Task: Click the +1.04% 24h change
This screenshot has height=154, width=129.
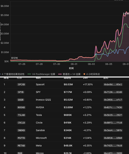Action: pyautogui.click(x=87, y=138)
